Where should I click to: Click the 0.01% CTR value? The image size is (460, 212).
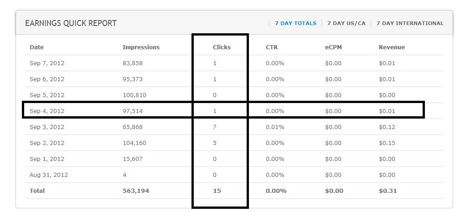[x=275, y=127]
